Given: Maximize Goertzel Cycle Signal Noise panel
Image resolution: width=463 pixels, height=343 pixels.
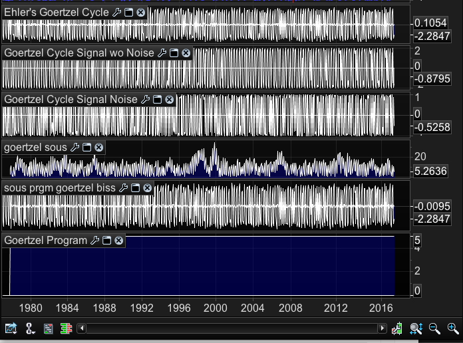Looking at the screenshot, I should (x=158, y=100).
